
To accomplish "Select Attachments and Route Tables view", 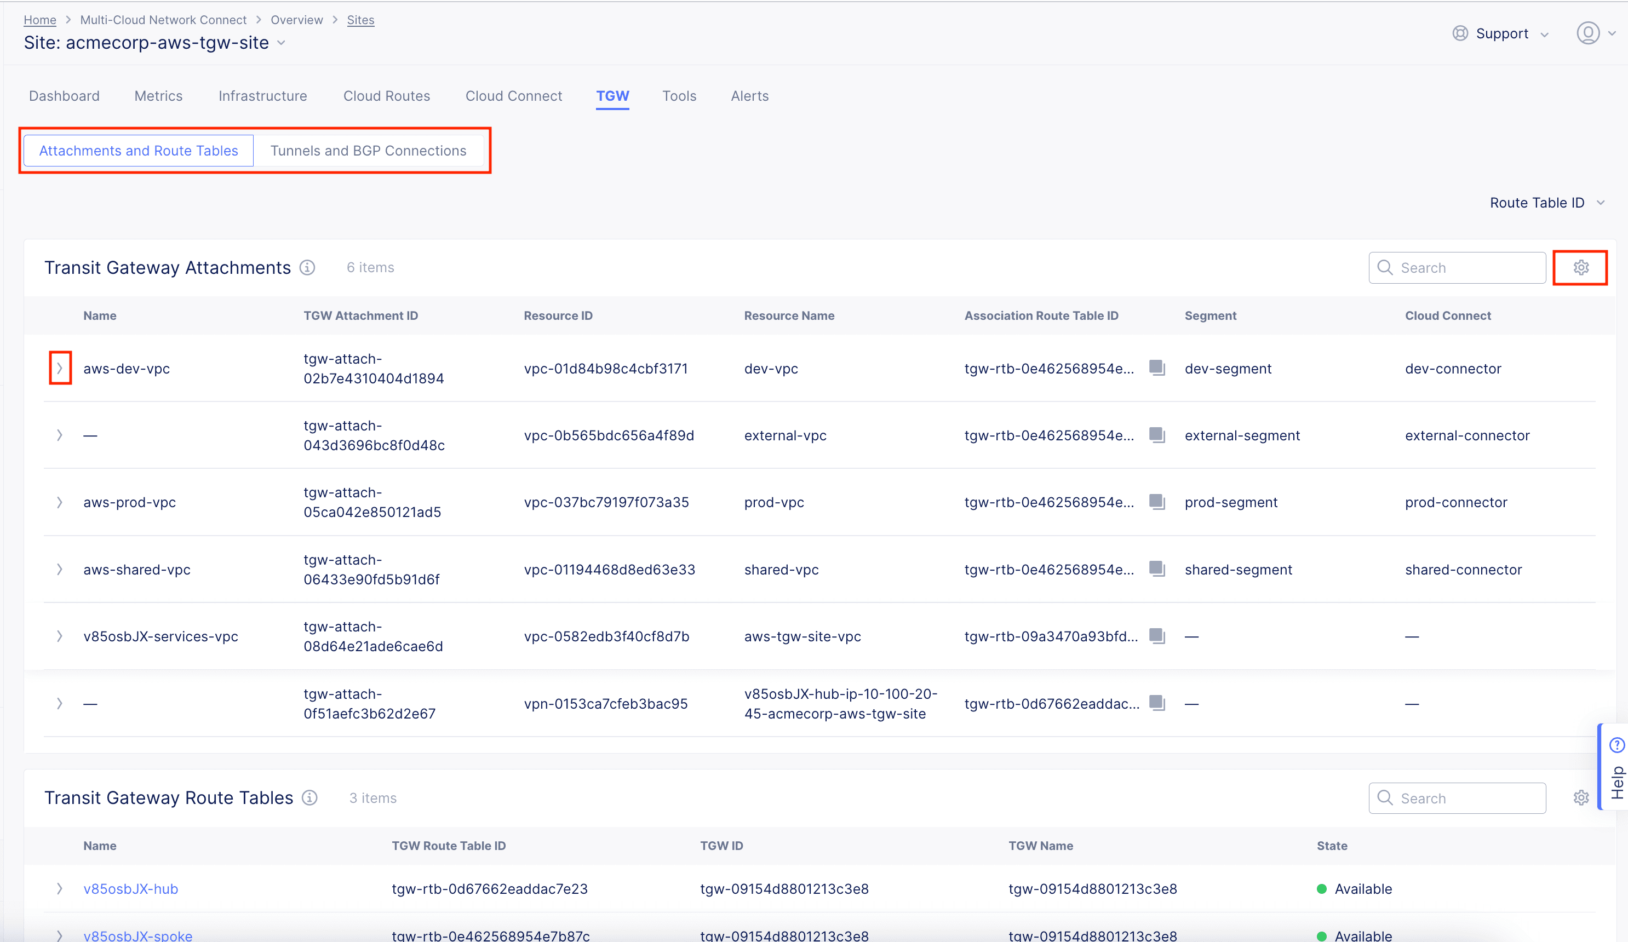I will click(138, 151).
